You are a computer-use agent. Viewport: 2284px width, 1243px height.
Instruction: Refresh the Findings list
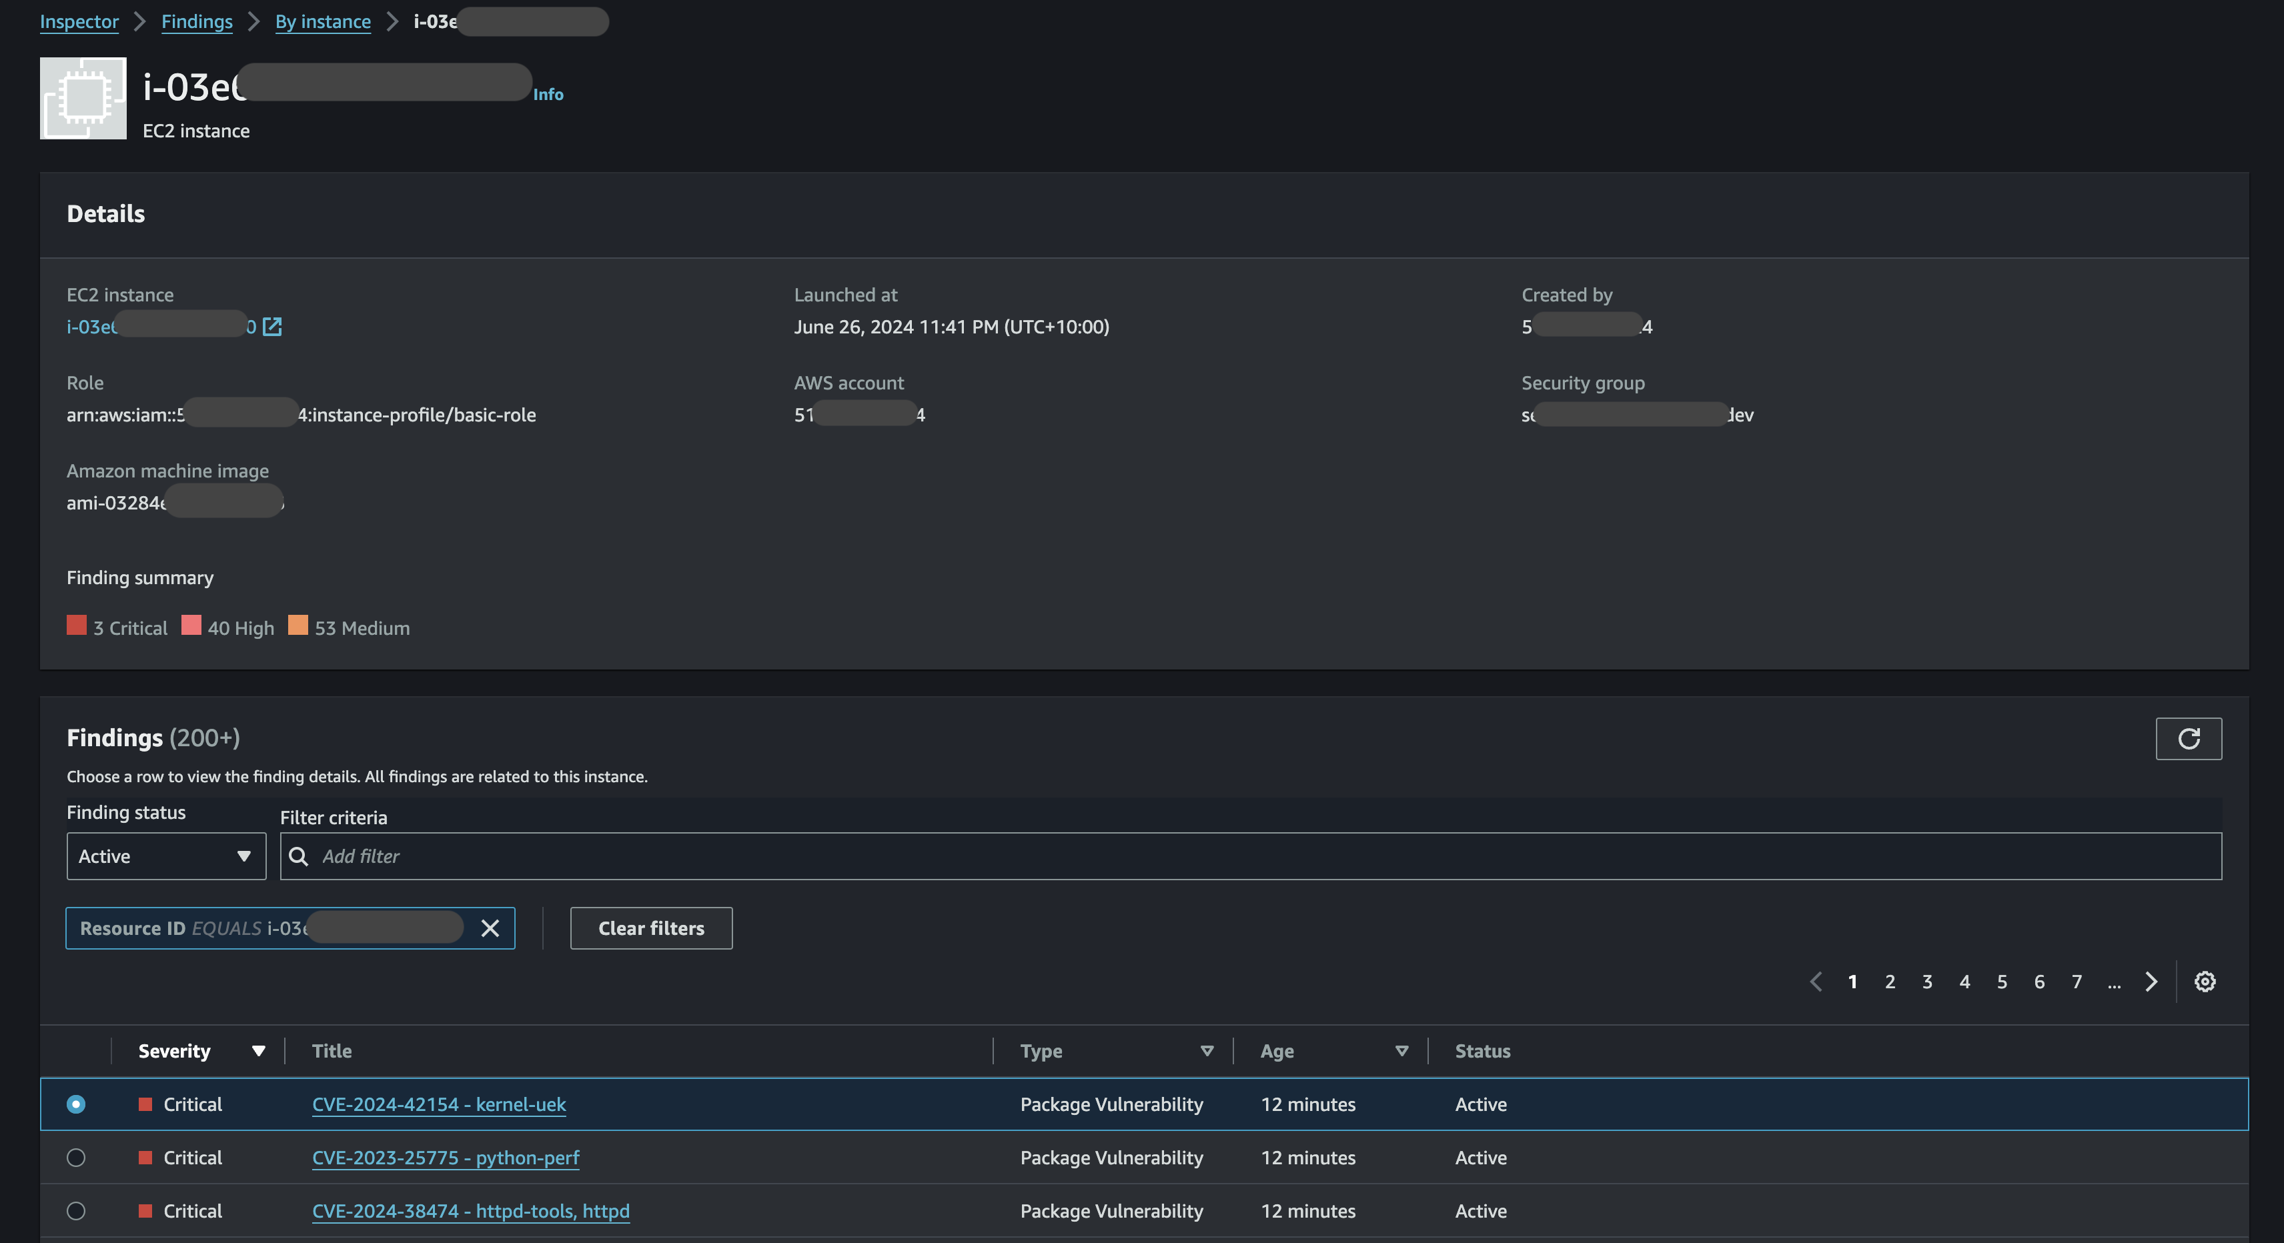tap(2189, 738)
